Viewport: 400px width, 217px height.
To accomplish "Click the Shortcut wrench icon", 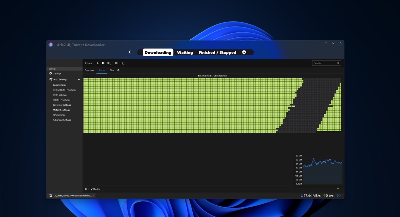I will tap(92, 189).
